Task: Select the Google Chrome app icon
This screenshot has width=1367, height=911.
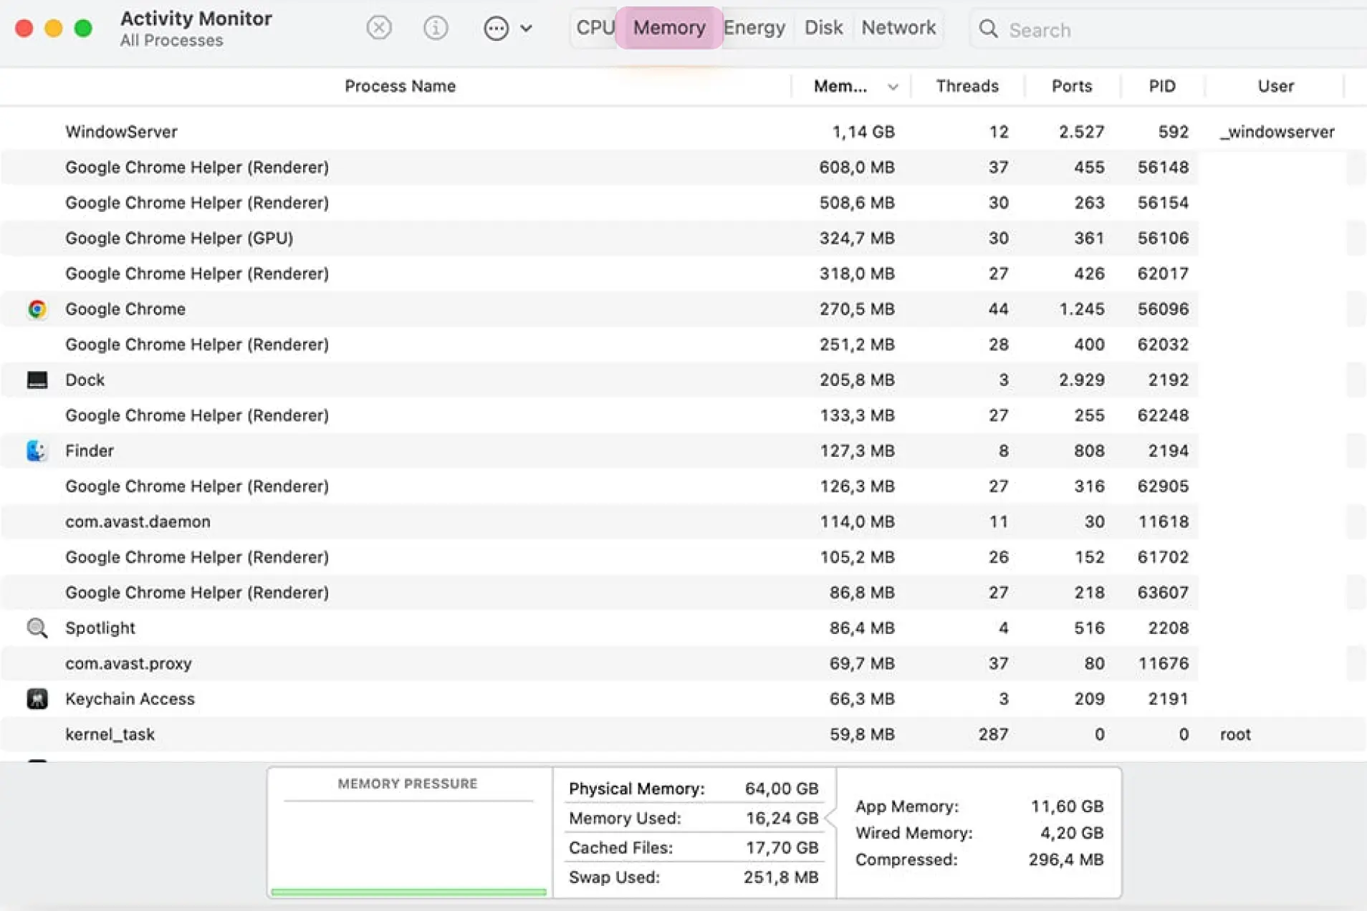Action: pos(37,309)
